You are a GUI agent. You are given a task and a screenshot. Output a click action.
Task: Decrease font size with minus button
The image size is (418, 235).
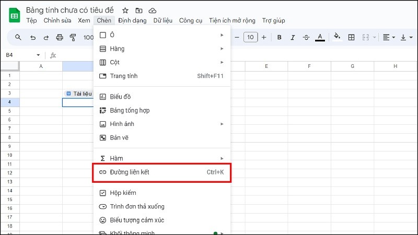click(x=237, y=37)
